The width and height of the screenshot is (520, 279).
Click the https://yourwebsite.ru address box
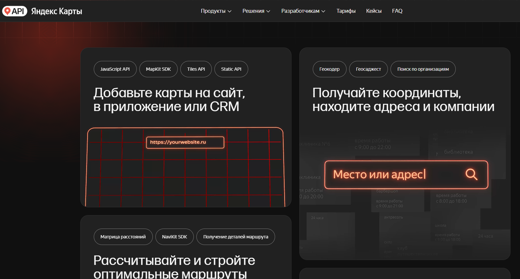tap(185, 142)
